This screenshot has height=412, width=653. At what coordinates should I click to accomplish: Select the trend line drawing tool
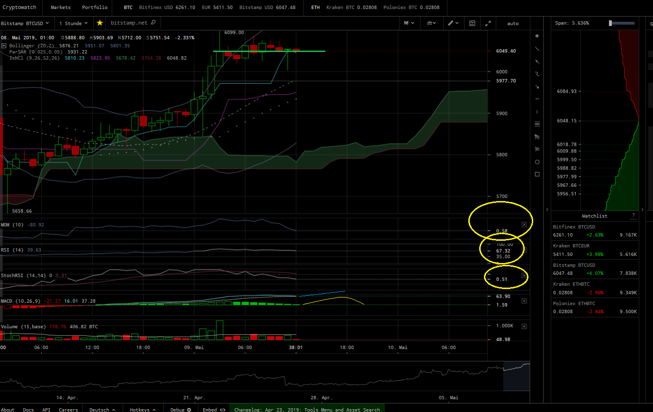pyautogui.click(x=537, y=49)
